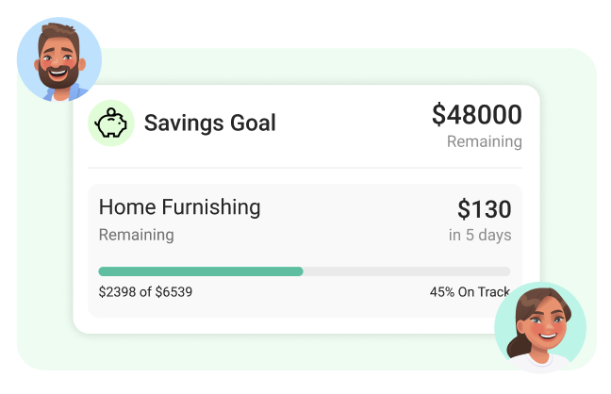Click the '45% On Track' status
Screen dimensions: 611x394
469,292
